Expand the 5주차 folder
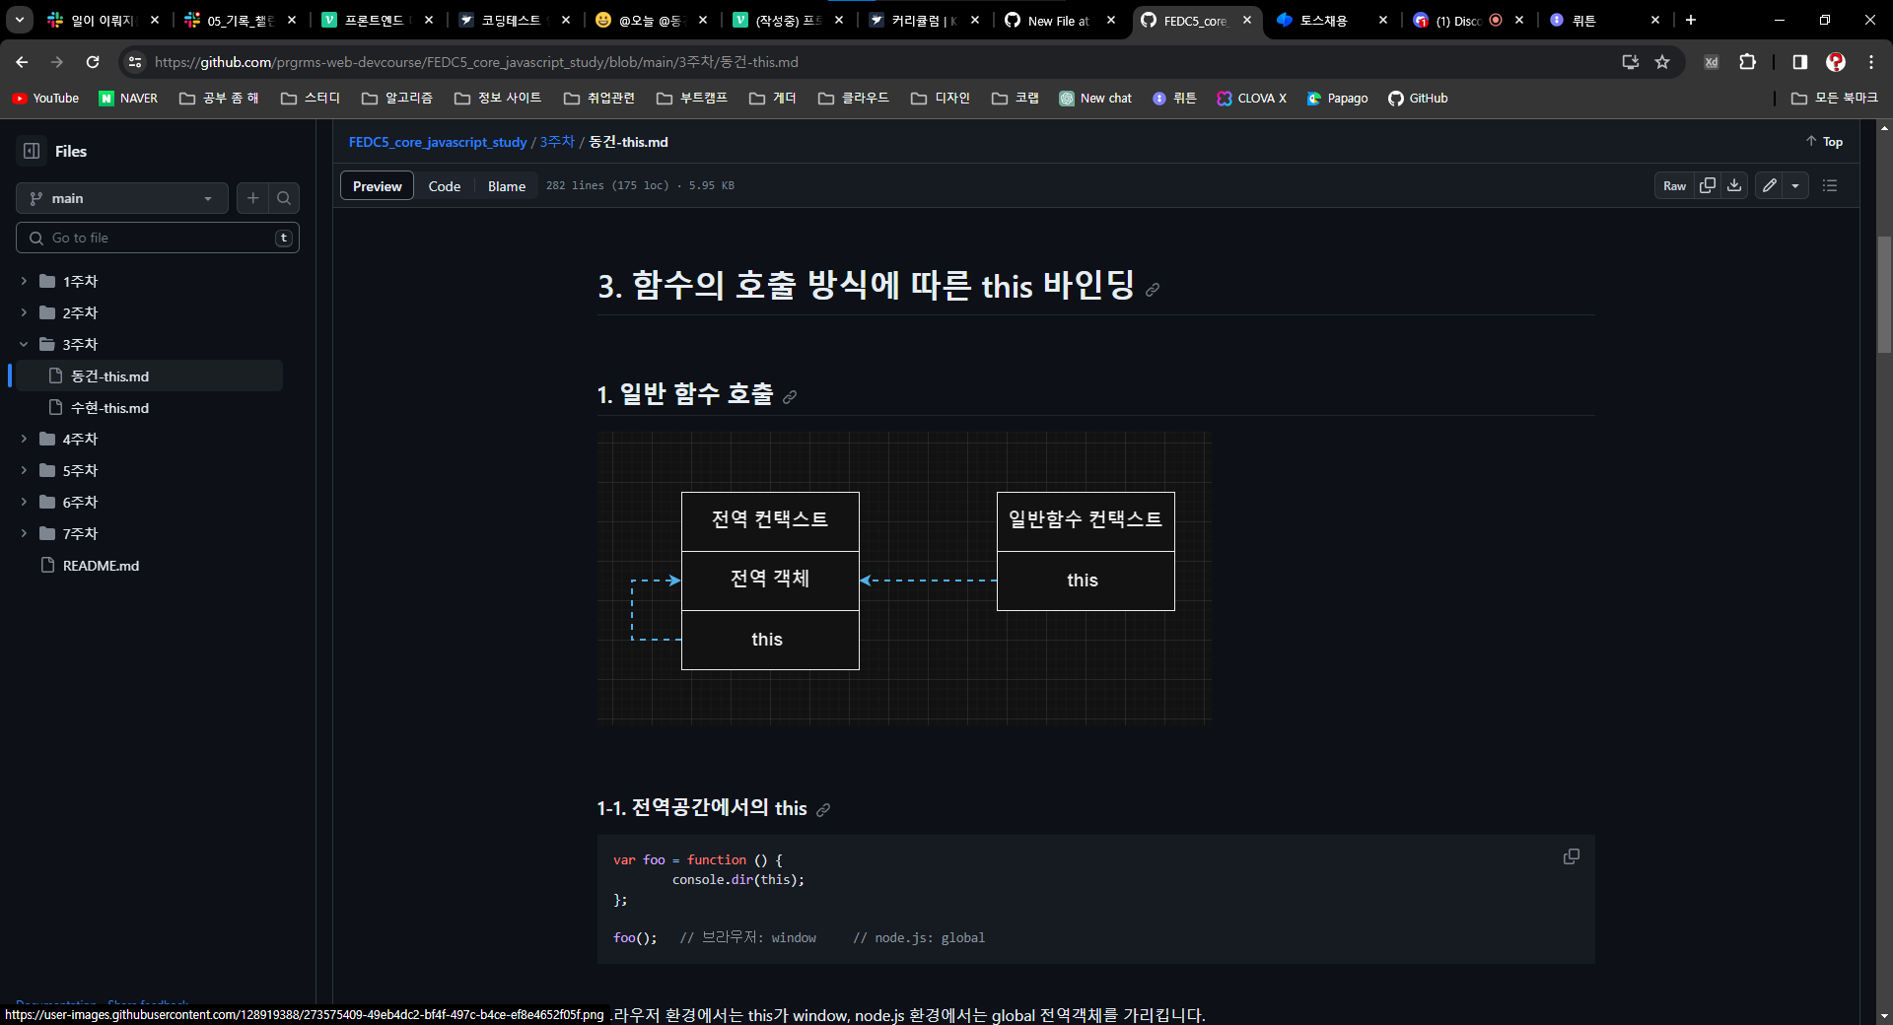 [x=24, y=470]
